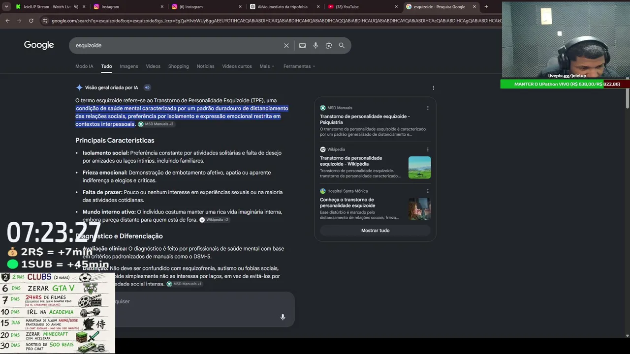Click the Mostrar tudo button
Image resolution: width=630 pixels, height=354 pixels.
375,231
